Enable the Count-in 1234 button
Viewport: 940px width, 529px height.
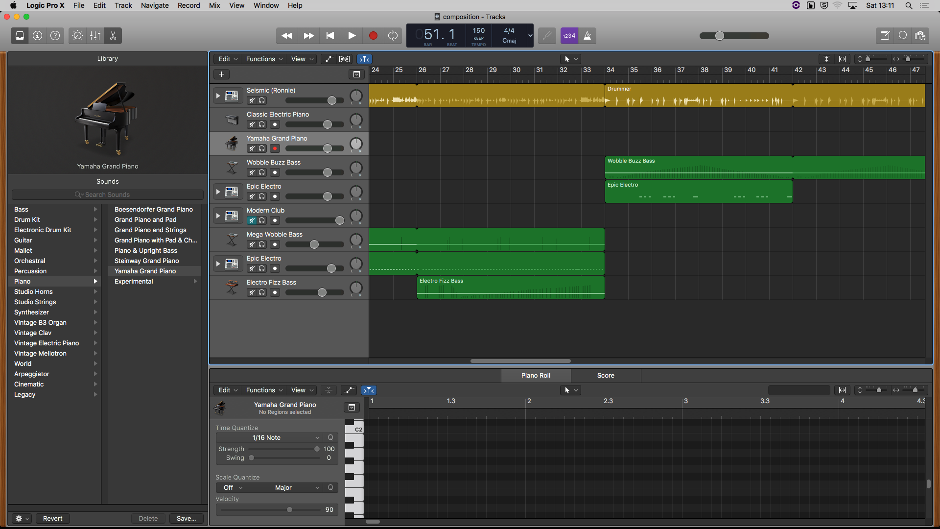(569, 36)
